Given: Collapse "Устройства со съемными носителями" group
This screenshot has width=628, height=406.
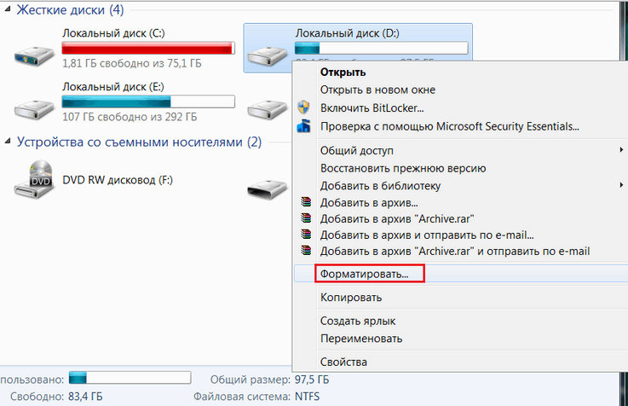Looking at the screenshot, I should [x=8, y=142].
